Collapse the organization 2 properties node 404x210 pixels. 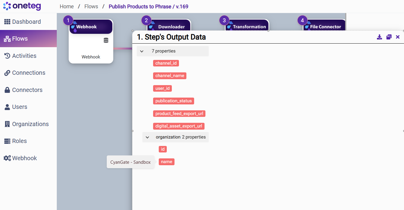(x=147, y=137)
